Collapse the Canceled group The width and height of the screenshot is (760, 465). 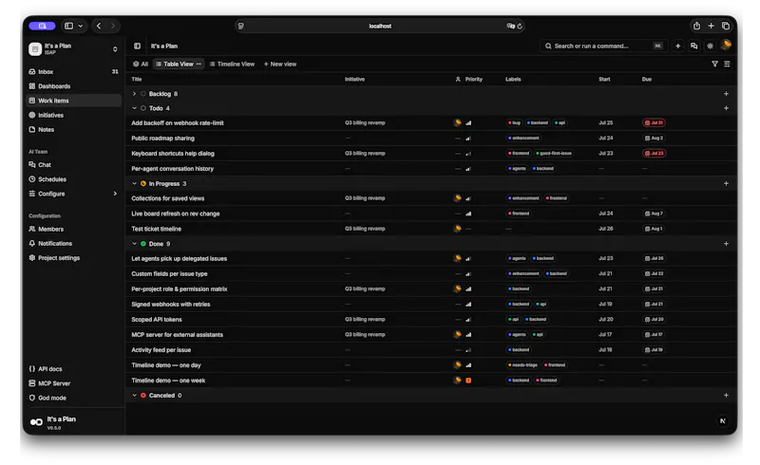click(134, 396)
